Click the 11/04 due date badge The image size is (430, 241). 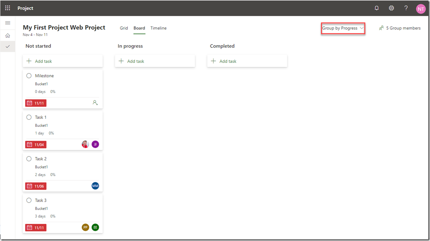click(x=36, y=144)
